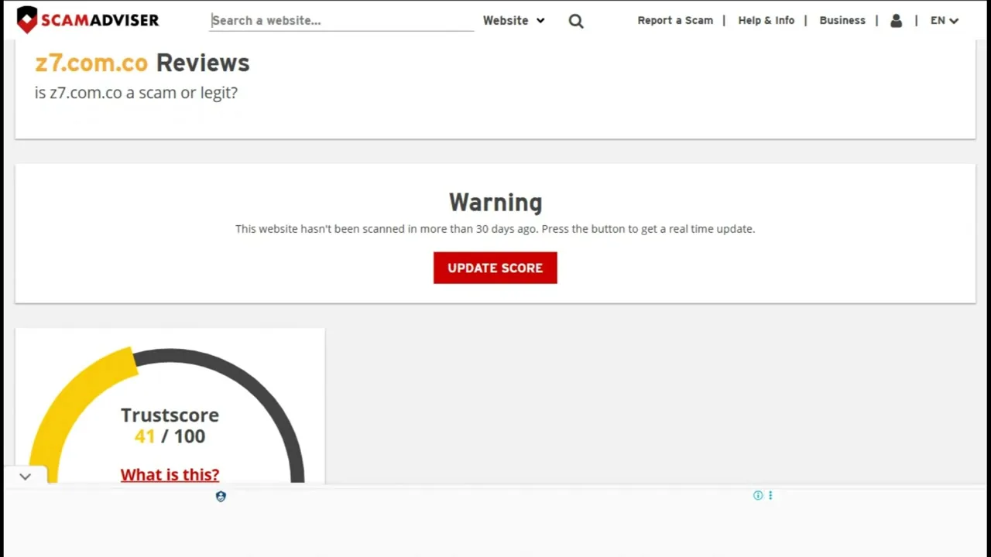Click the ad info icon
The image size is (991, 557).
tap(758, 495)
